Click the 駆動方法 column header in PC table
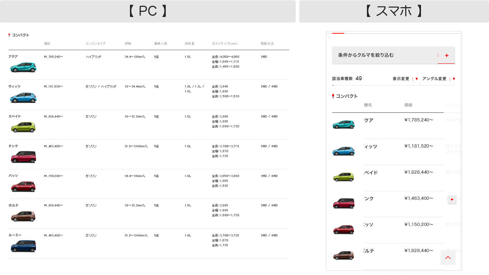 pyautogui.click(x=267, y=44)
